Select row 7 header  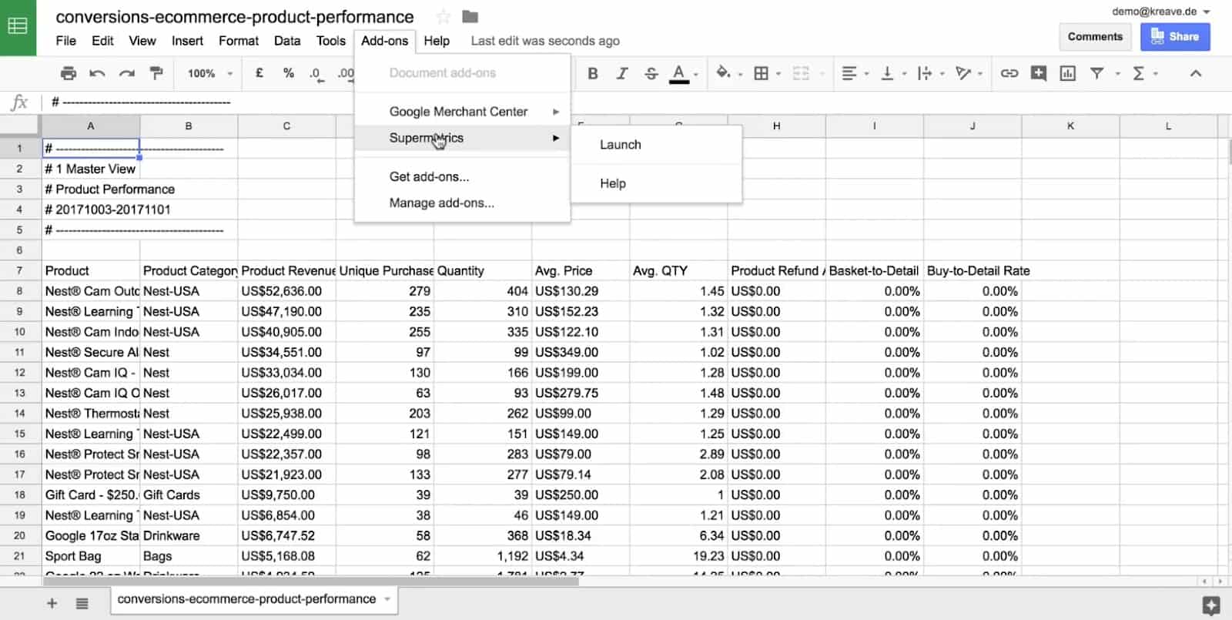pos(20,270)
